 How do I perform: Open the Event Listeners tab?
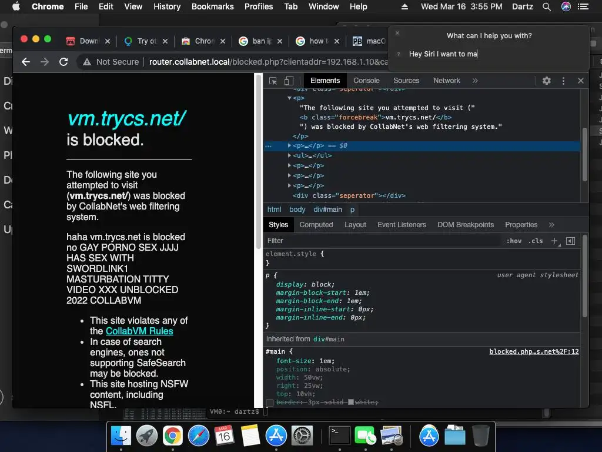[402, 225]
